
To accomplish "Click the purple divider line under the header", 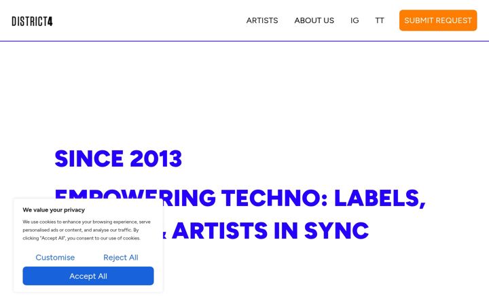I will tap(244, 41).
